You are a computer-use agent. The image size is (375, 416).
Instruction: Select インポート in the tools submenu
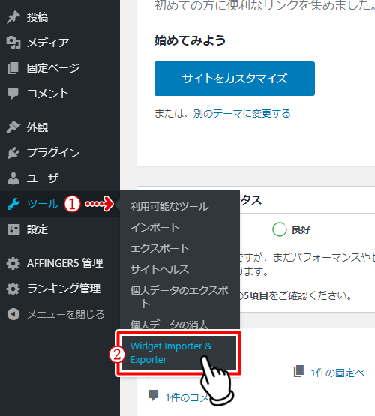[154, 227]
